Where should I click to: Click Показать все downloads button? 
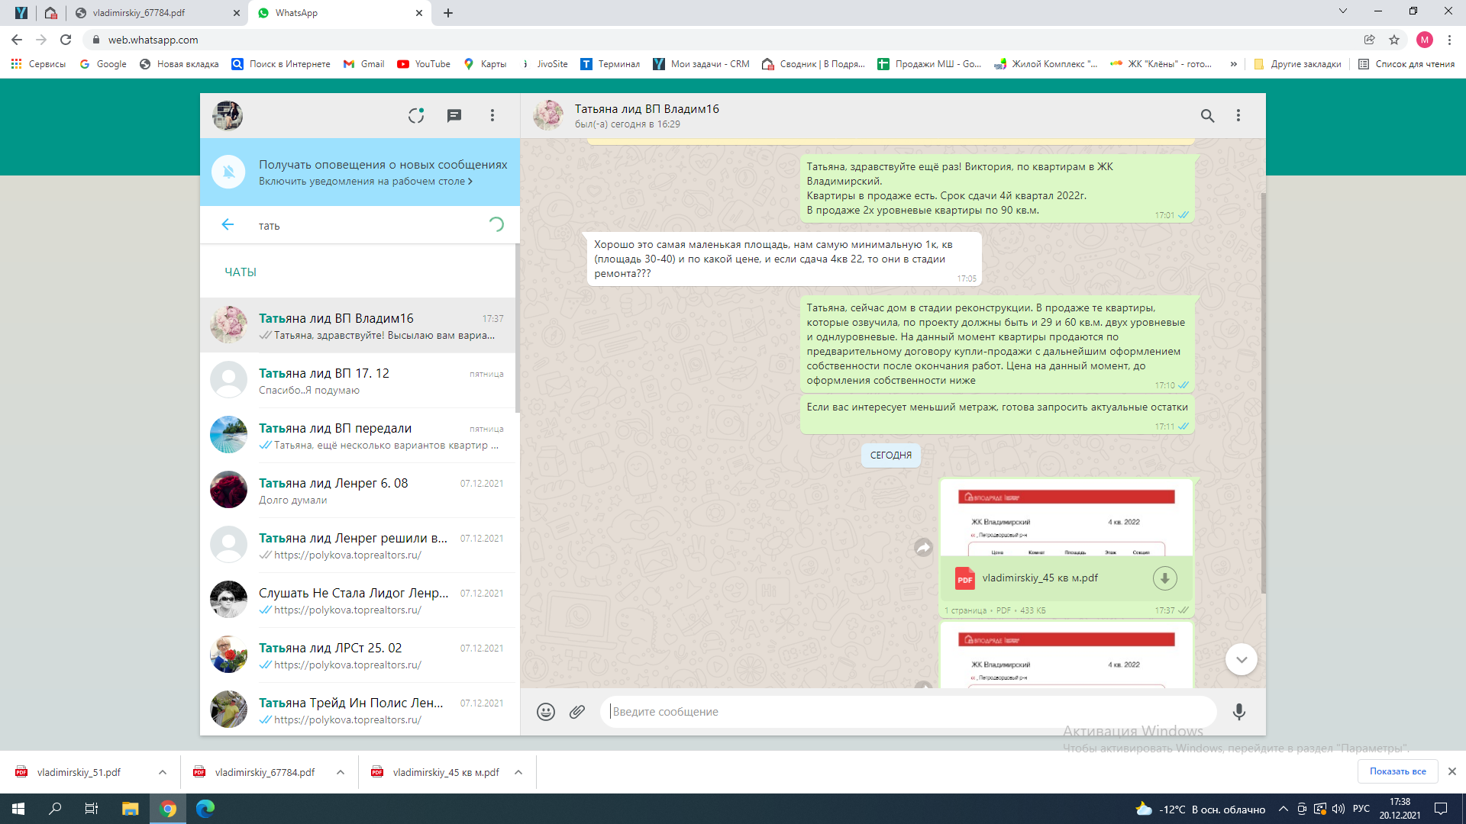(x=1397, y=771)
